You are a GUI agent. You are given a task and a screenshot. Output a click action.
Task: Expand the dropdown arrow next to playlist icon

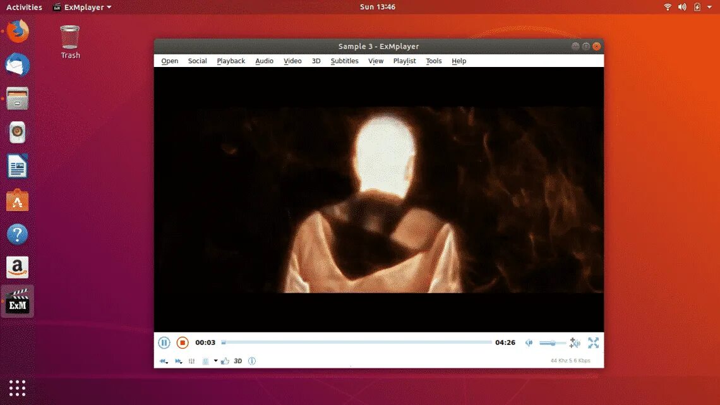(215, 361)
